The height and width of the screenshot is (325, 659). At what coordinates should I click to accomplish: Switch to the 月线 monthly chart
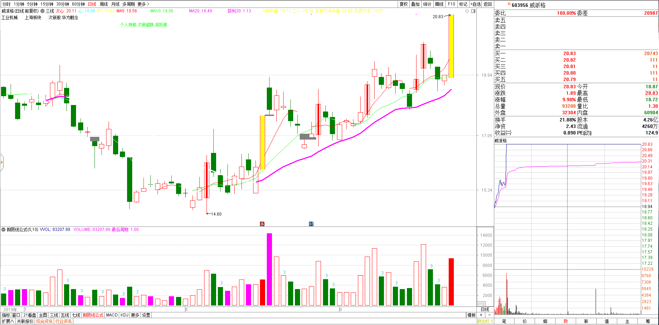115,4
